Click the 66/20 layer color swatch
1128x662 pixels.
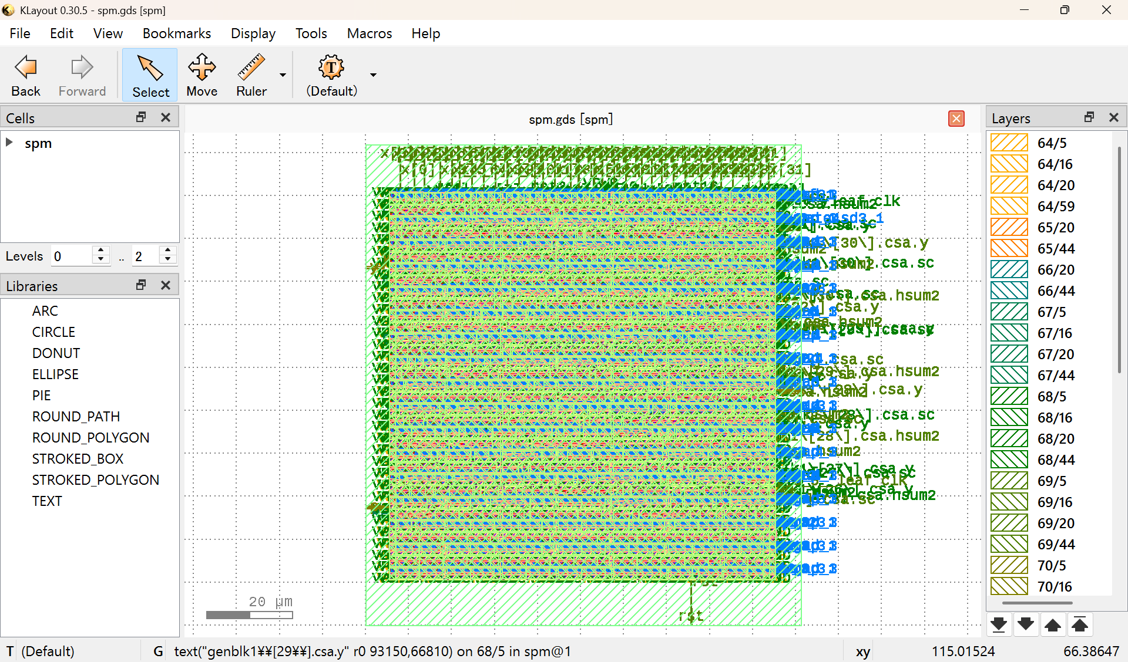point(1009,270)
